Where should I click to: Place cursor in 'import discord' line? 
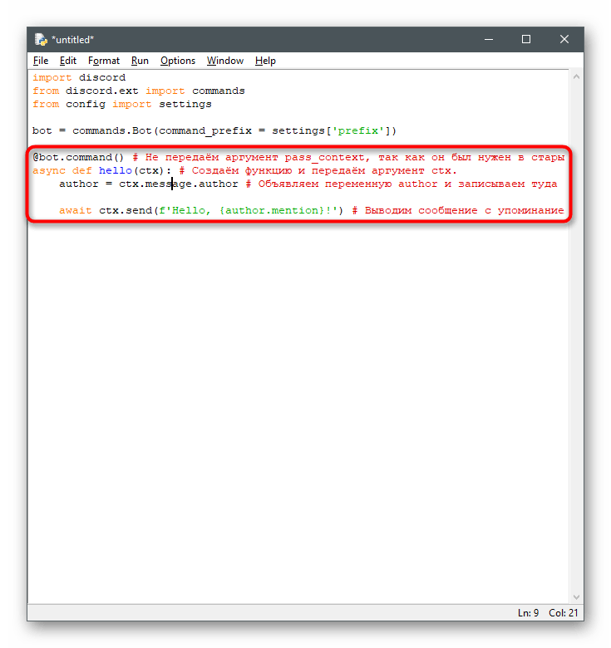(x=79, y=78)
